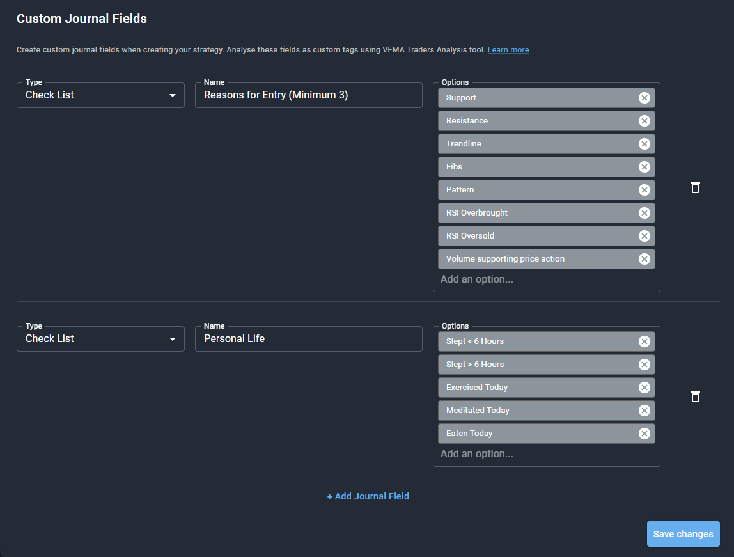
Task: Remove the Slept < 6 Hours option
Action: click(x=644, y=341)
